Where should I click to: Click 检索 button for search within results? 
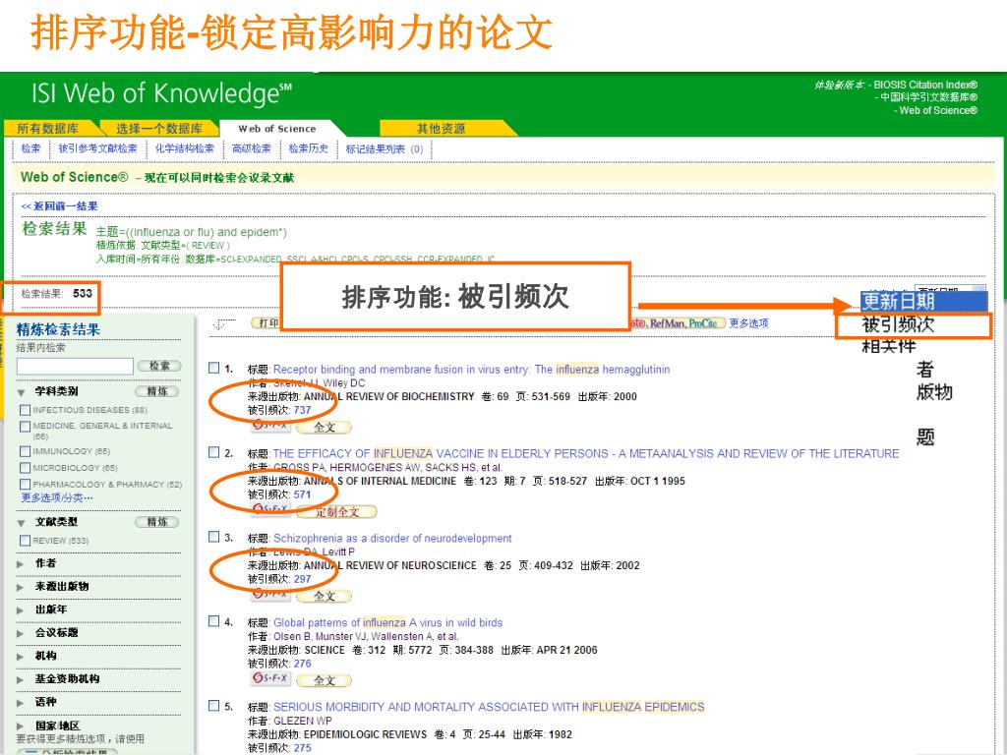pyautogui.click(x=159, y=366)
